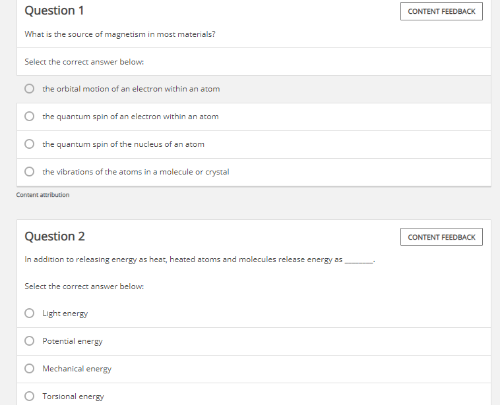Click the Question 1 heading
Viewport: 500px width, 405px height.
click(54, 11)
